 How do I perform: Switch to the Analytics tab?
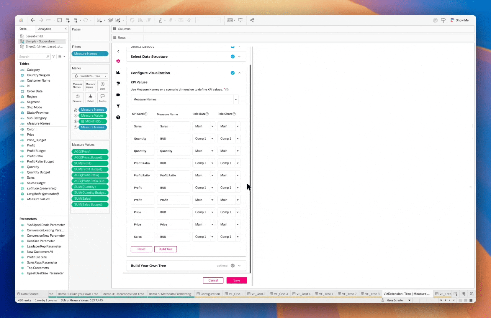[45, 29]
